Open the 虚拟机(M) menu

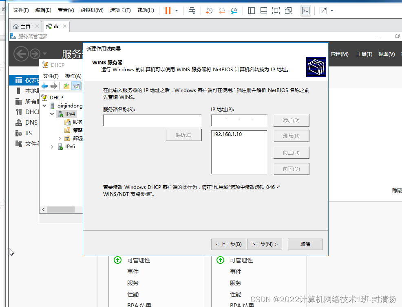(x=92, y=10)
